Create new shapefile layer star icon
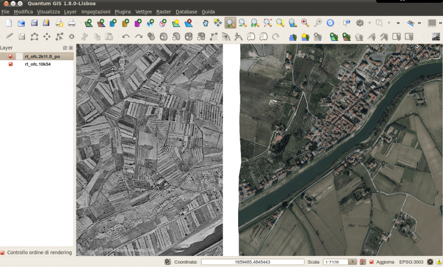443x267 pixels. pos(176,23)
